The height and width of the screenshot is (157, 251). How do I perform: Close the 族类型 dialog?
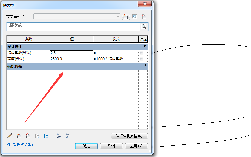coord(145,4)
